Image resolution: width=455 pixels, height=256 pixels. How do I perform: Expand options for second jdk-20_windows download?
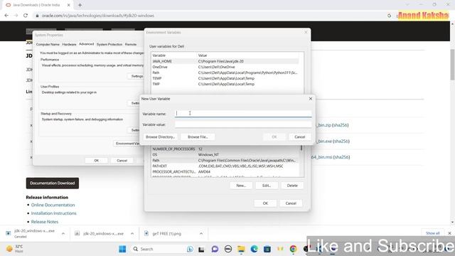(132, 233)
